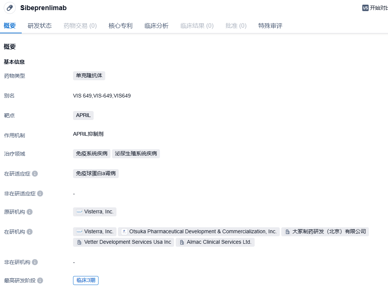Click the drug pill icon beside Sibeprenlimab

coord(10,8)
